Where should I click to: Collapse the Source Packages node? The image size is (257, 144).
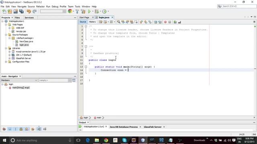6,35
